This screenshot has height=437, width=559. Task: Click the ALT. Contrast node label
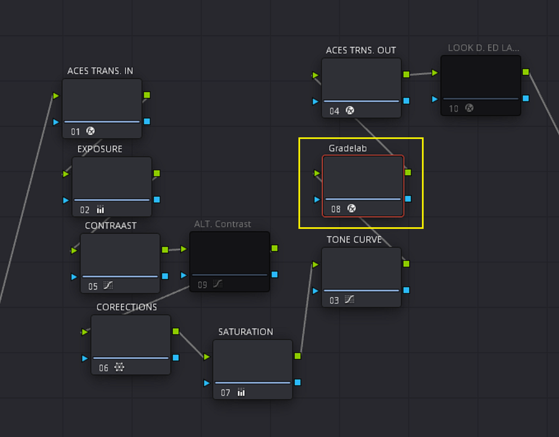tap(222, 224)
